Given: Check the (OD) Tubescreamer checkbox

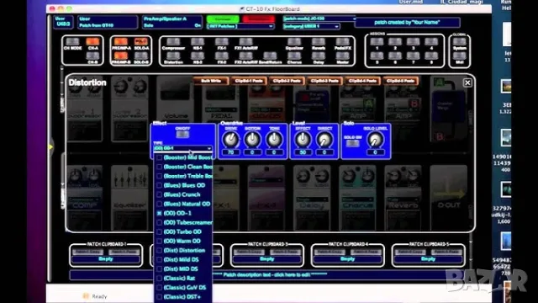Looking at the screenshot, I should tap(159, 222).
